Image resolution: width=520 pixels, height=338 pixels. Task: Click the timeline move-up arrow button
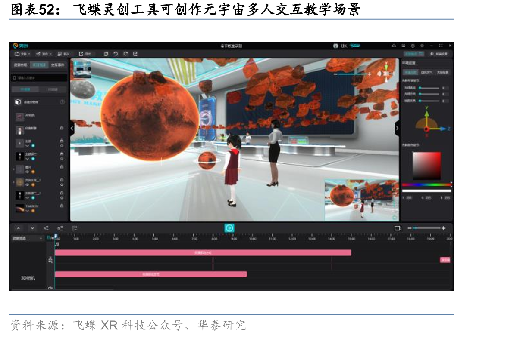[x=18, y=228]
